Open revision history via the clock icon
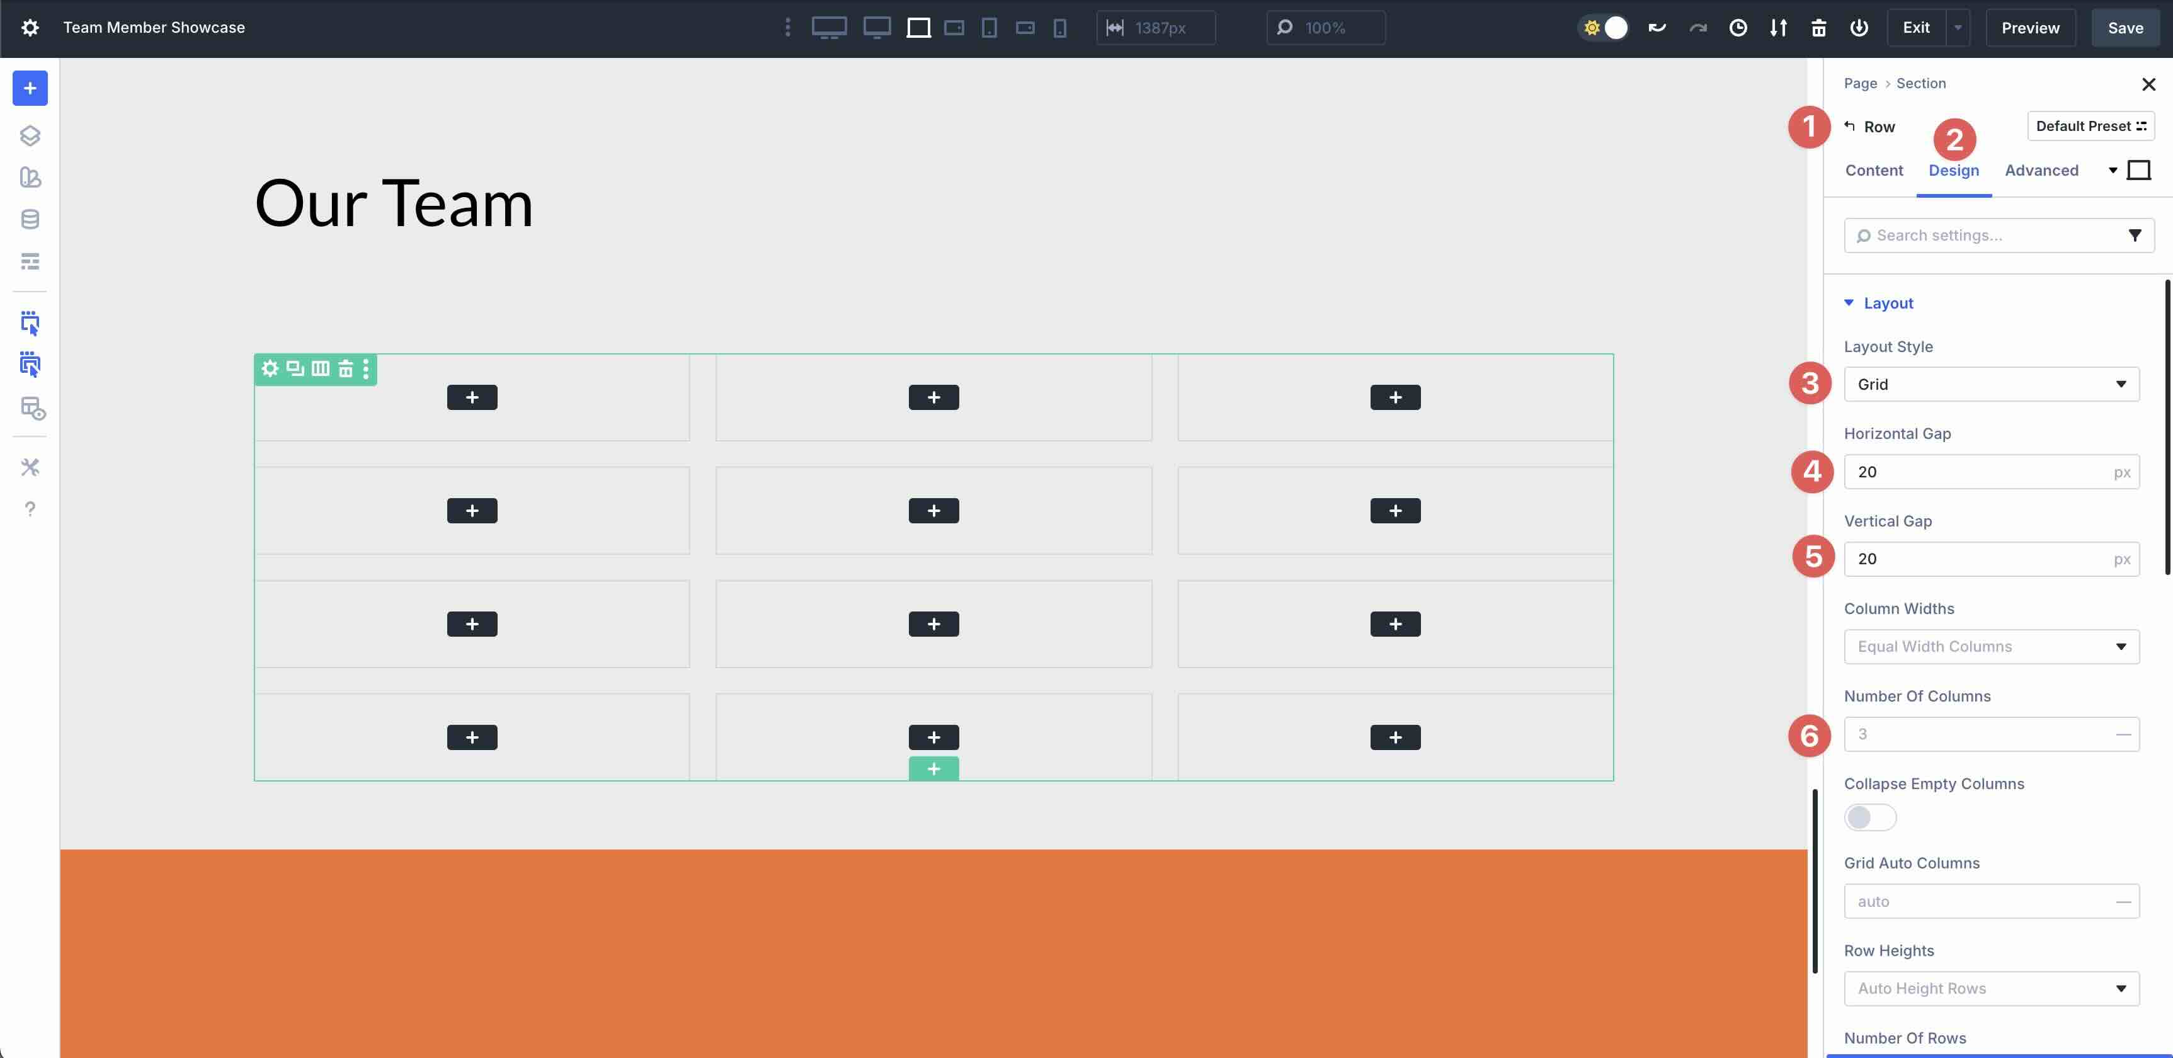 1738,27
